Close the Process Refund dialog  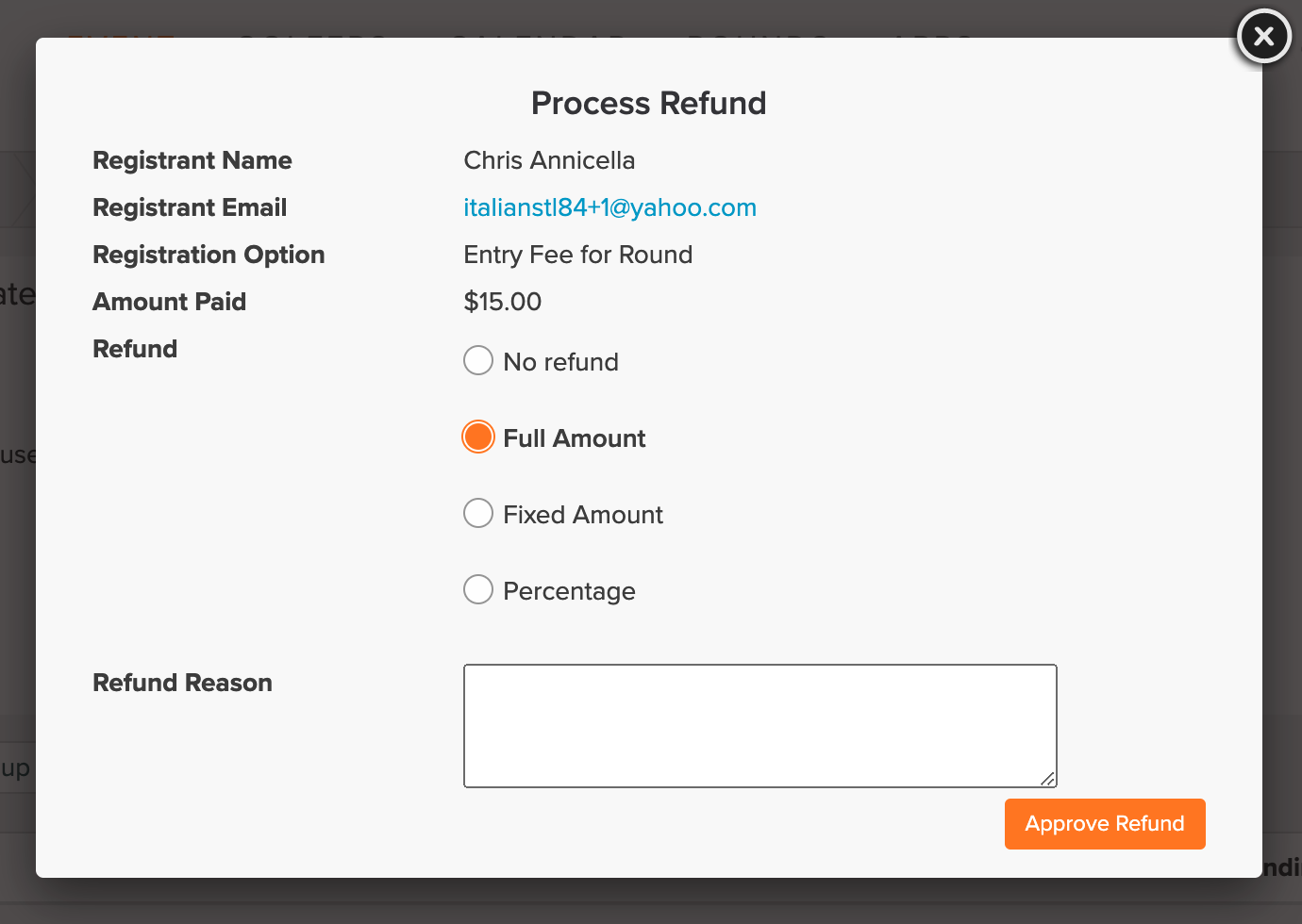coord(1264,37)
